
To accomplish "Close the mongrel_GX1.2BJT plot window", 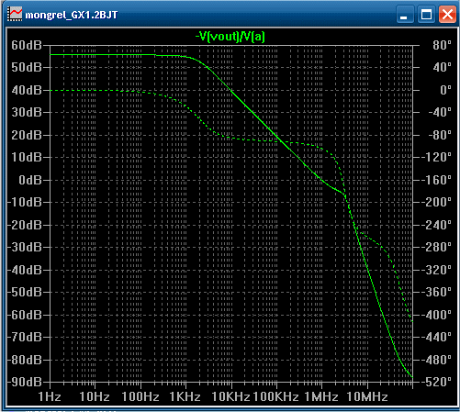I will tap(447, 15).
